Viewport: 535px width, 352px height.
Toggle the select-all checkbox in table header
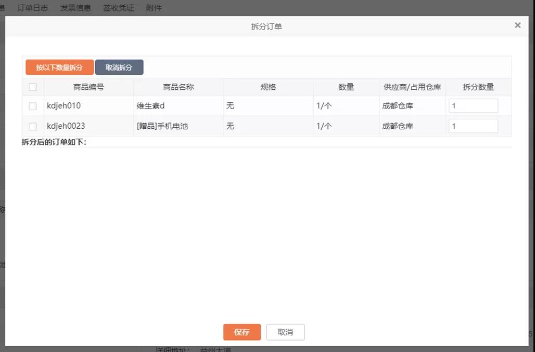33,87
